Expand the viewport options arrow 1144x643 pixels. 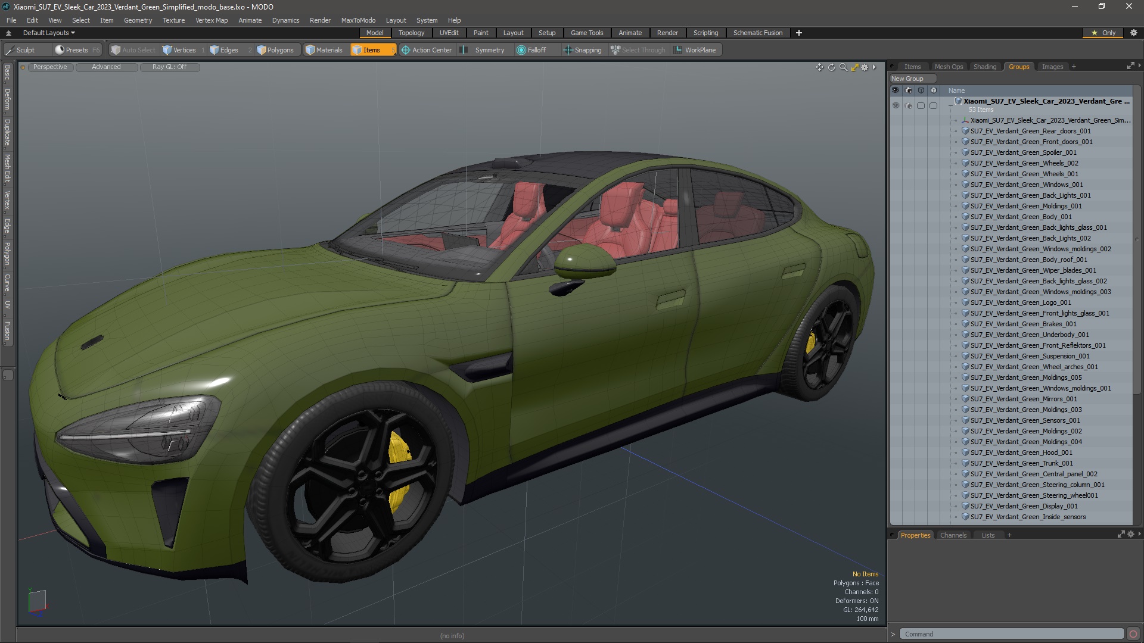874,67
